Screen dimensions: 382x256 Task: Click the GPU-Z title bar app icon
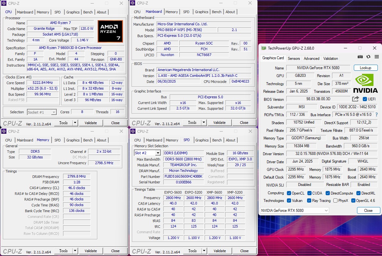click(x=264, y=48)
